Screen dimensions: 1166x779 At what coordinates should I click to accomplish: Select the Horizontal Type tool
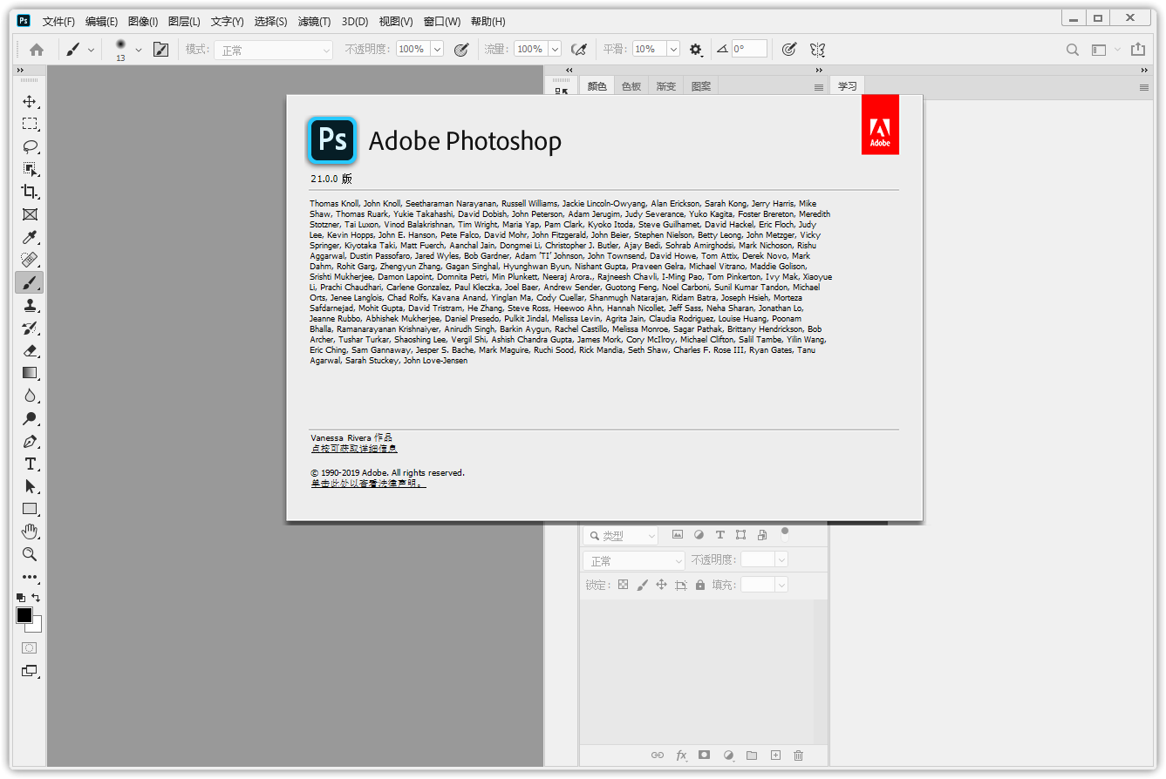tap(30, 464)
